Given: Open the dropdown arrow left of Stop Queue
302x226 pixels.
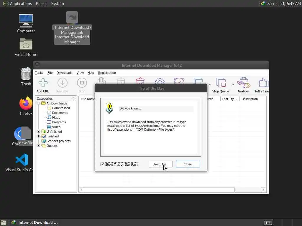Looking at the screenshot, I should click(210, 85).
